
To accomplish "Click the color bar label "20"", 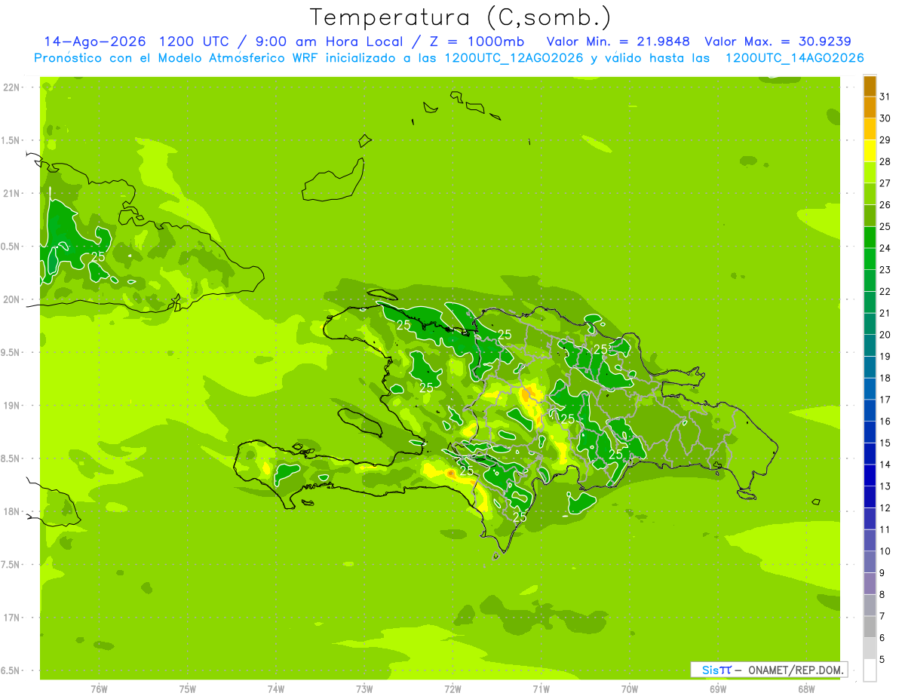I will 885,335.
